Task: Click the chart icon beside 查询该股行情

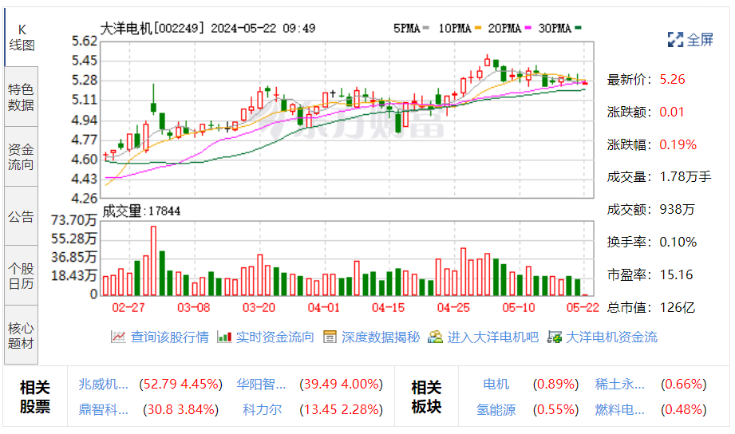Action: (118, 337)
